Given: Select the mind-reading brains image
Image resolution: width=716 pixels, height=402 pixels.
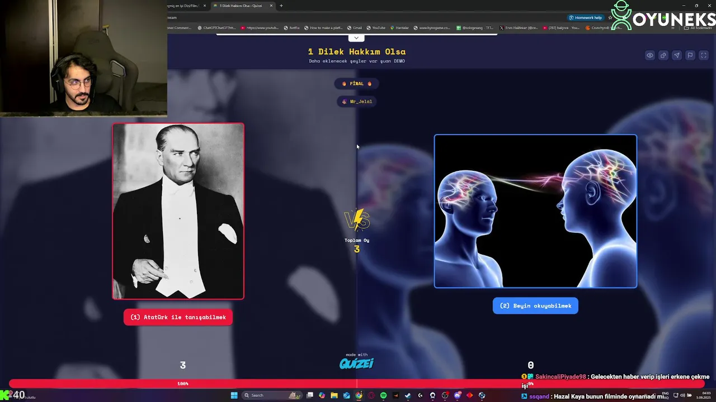Looking at the screenshot, I should (x=535, y=211).
